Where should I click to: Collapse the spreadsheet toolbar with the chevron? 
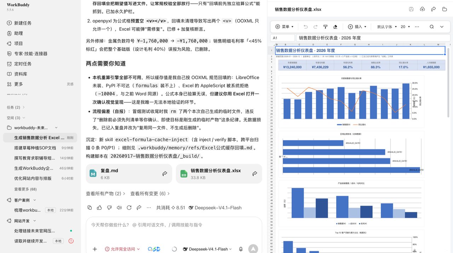tap(442, 27)
